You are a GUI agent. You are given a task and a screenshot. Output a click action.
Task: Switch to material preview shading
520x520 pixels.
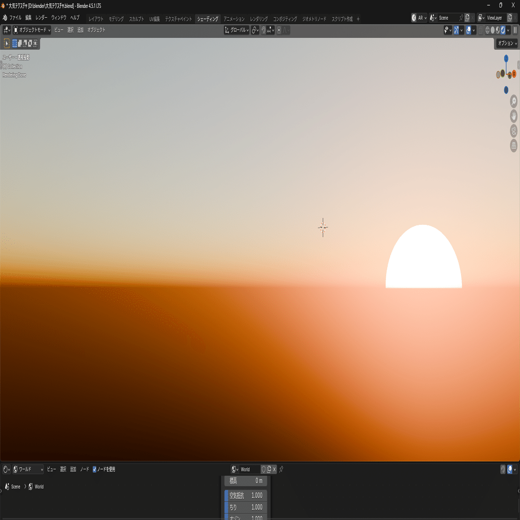(x=498, y=30)
